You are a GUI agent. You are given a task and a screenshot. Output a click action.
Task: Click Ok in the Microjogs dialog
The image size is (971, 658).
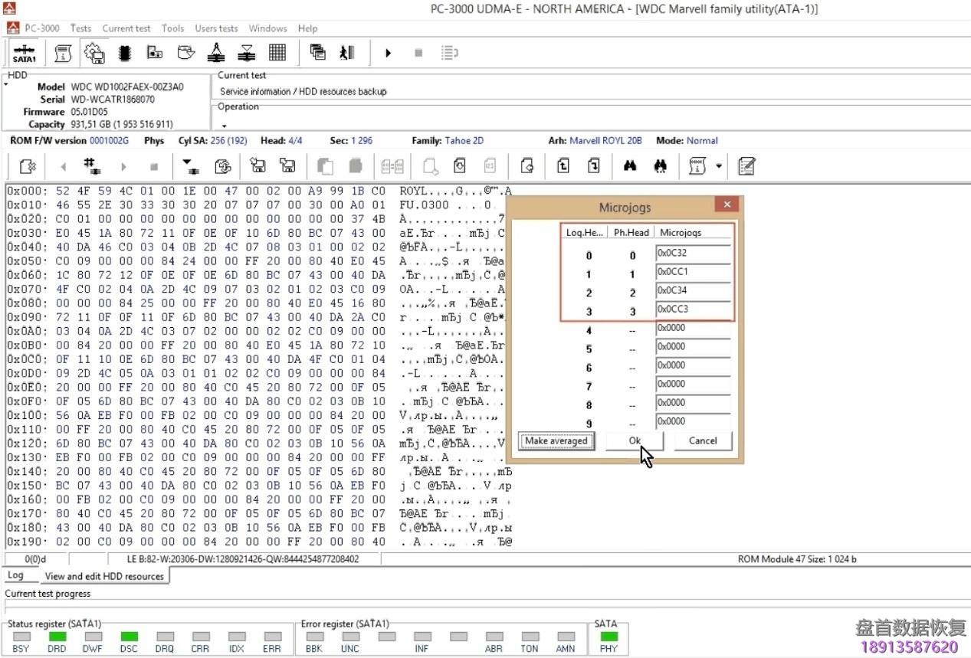[635, 440]
